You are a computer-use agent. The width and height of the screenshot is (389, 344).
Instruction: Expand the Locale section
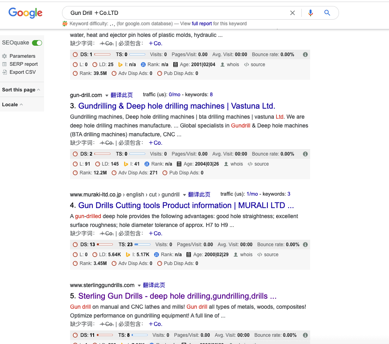(12, 105)
